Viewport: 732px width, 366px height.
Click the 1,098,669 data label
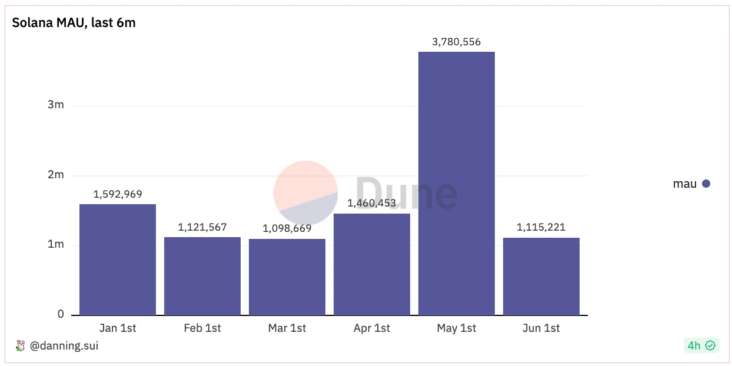(287, 229)
